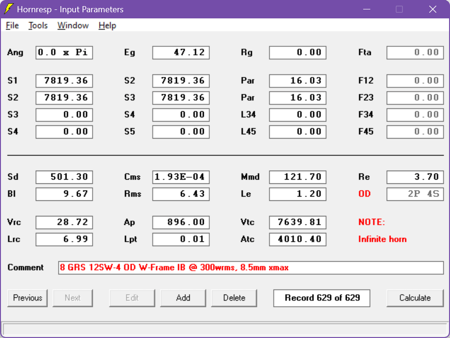Click the Previous record button
450x338 pixels.
[x=27, y=298]
